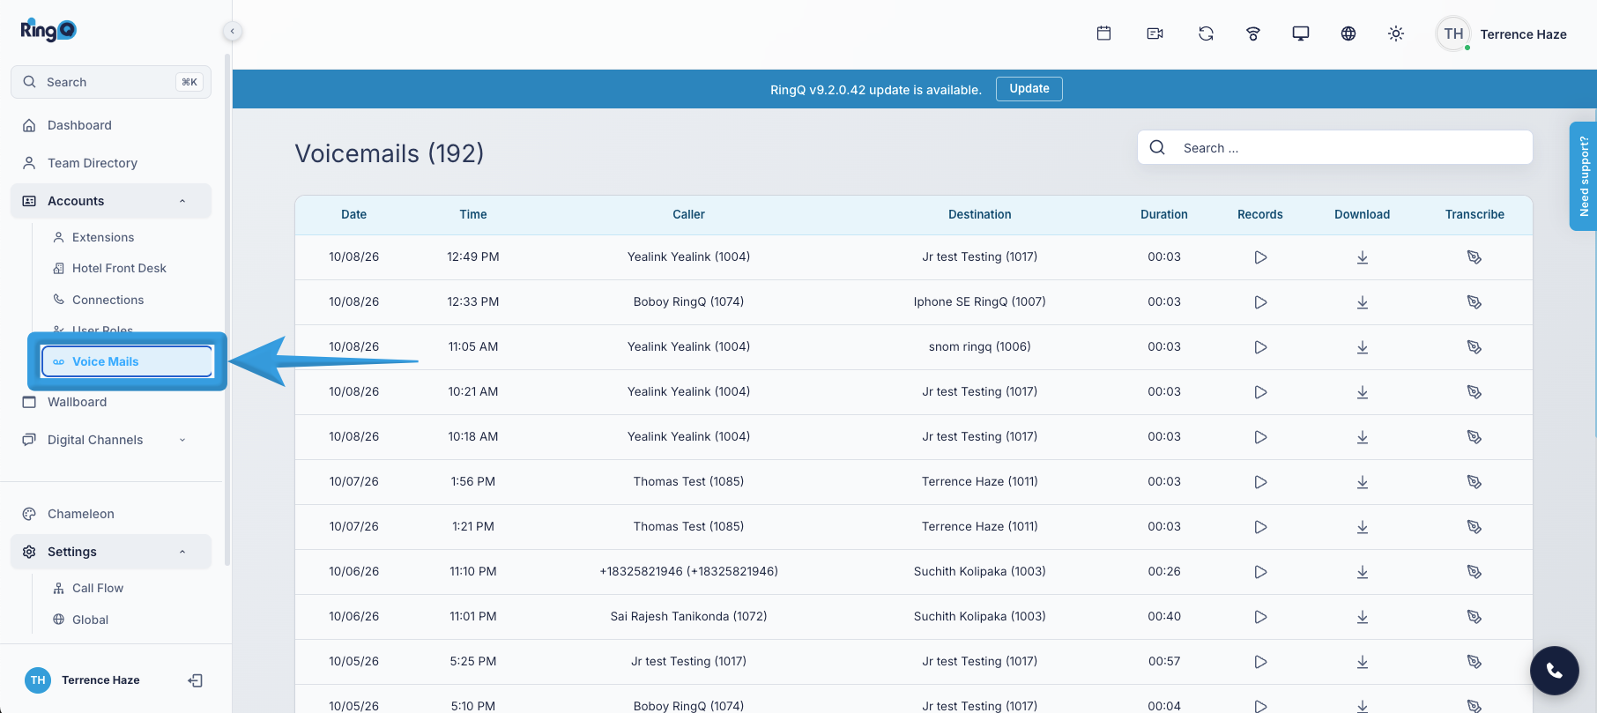Viewport: 1597px width, 713px height.
Task: Collapse the sidebar with the chevron button
Action: (232, 32)
